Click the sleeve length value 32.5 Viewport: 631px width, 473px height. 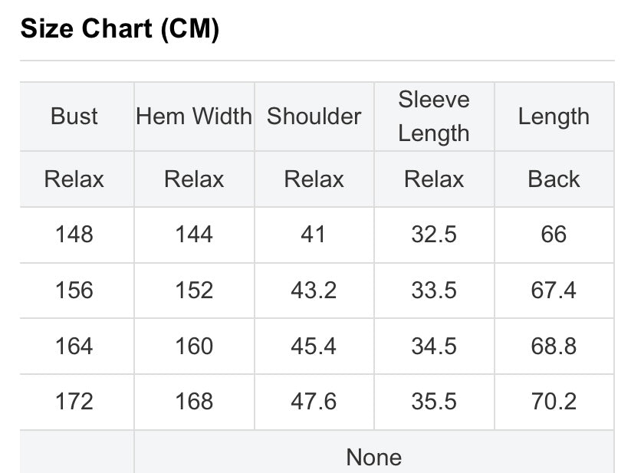point(434,235)
